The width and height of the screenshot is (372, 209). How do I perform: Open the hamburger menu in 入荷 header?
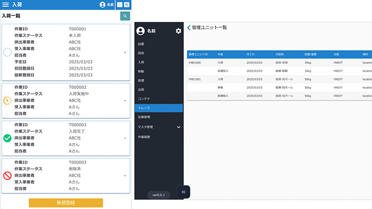click(x=5, y=4)
